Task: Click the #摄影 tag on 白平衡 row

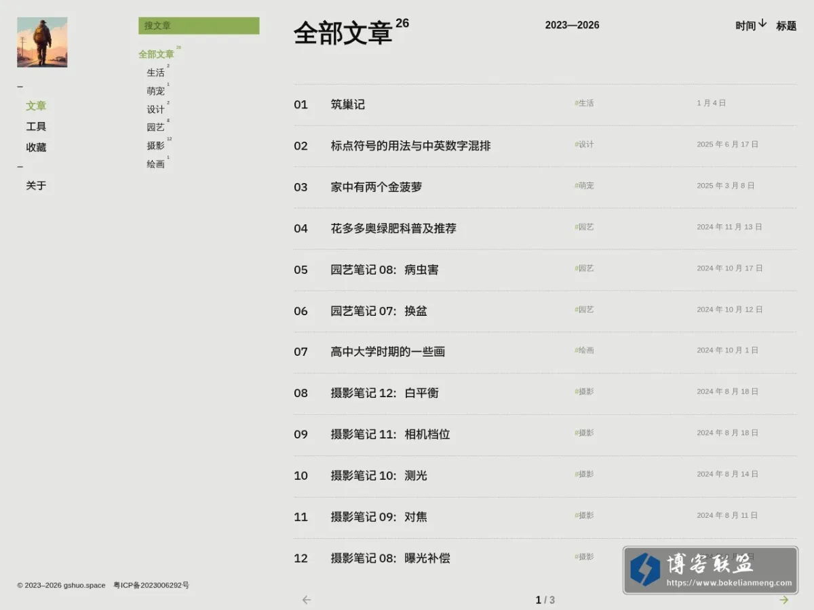Action: 584,392
